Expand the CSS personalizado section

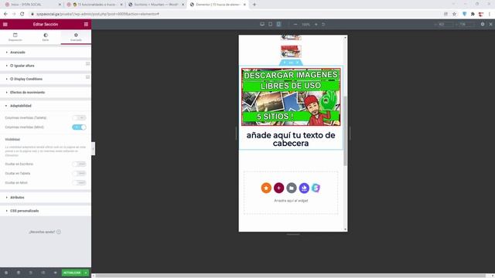tap(46, 211)
